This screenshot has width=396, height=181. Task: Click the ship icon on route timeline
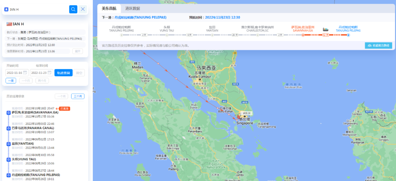point(325,29)
